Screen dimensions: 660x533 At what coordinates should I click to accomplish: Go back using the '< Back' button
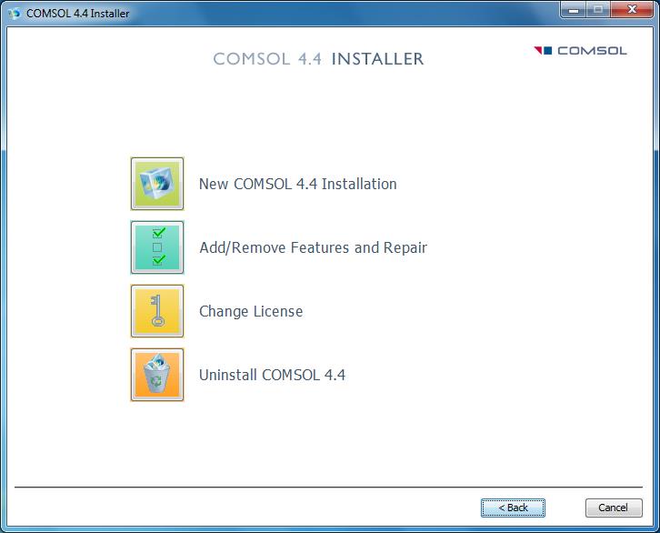513,508
